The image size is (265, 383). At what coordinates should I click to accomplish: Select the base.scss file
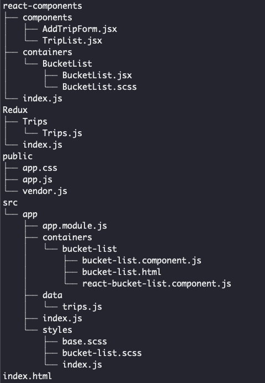[84, 342]
